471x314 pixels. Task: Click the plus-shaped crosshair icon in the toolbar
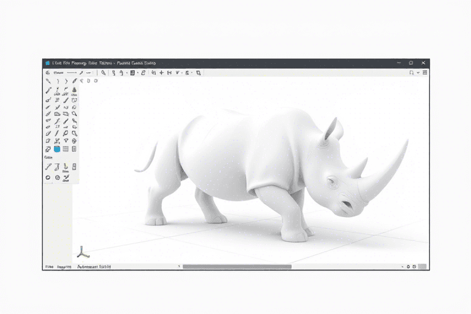(x=161, y=72)
